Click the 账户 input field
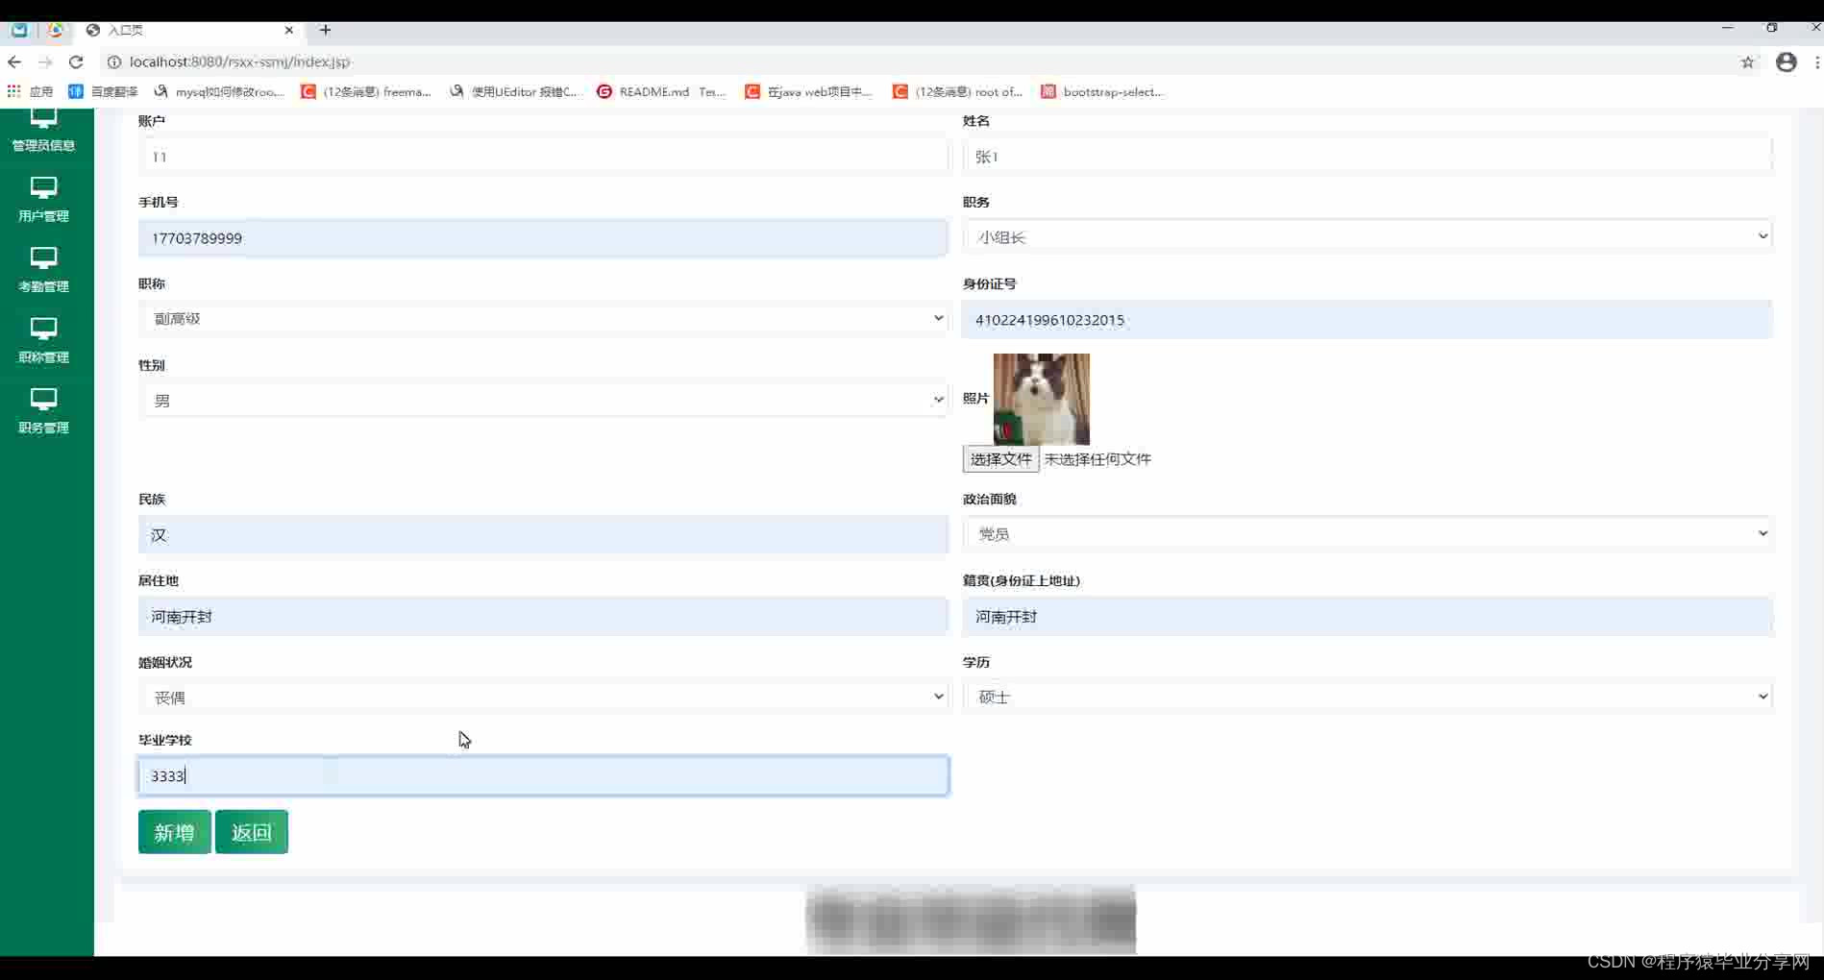This screenshot has width=1824, height=980. pos(543,156)
